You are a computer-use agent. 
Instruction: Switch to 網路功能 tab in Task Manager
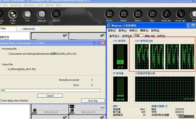click(150, 36)
